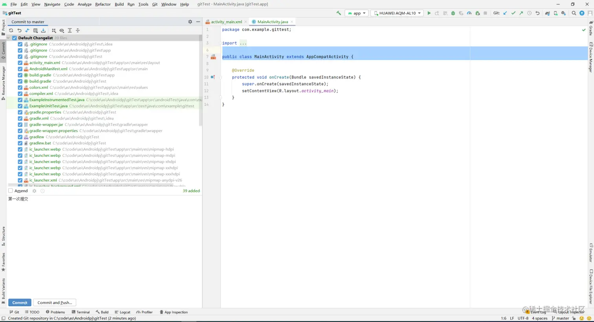Uncheck the gradlew.bat checkbox
This screenshot has width=594, height=322.
coord(20,143)
